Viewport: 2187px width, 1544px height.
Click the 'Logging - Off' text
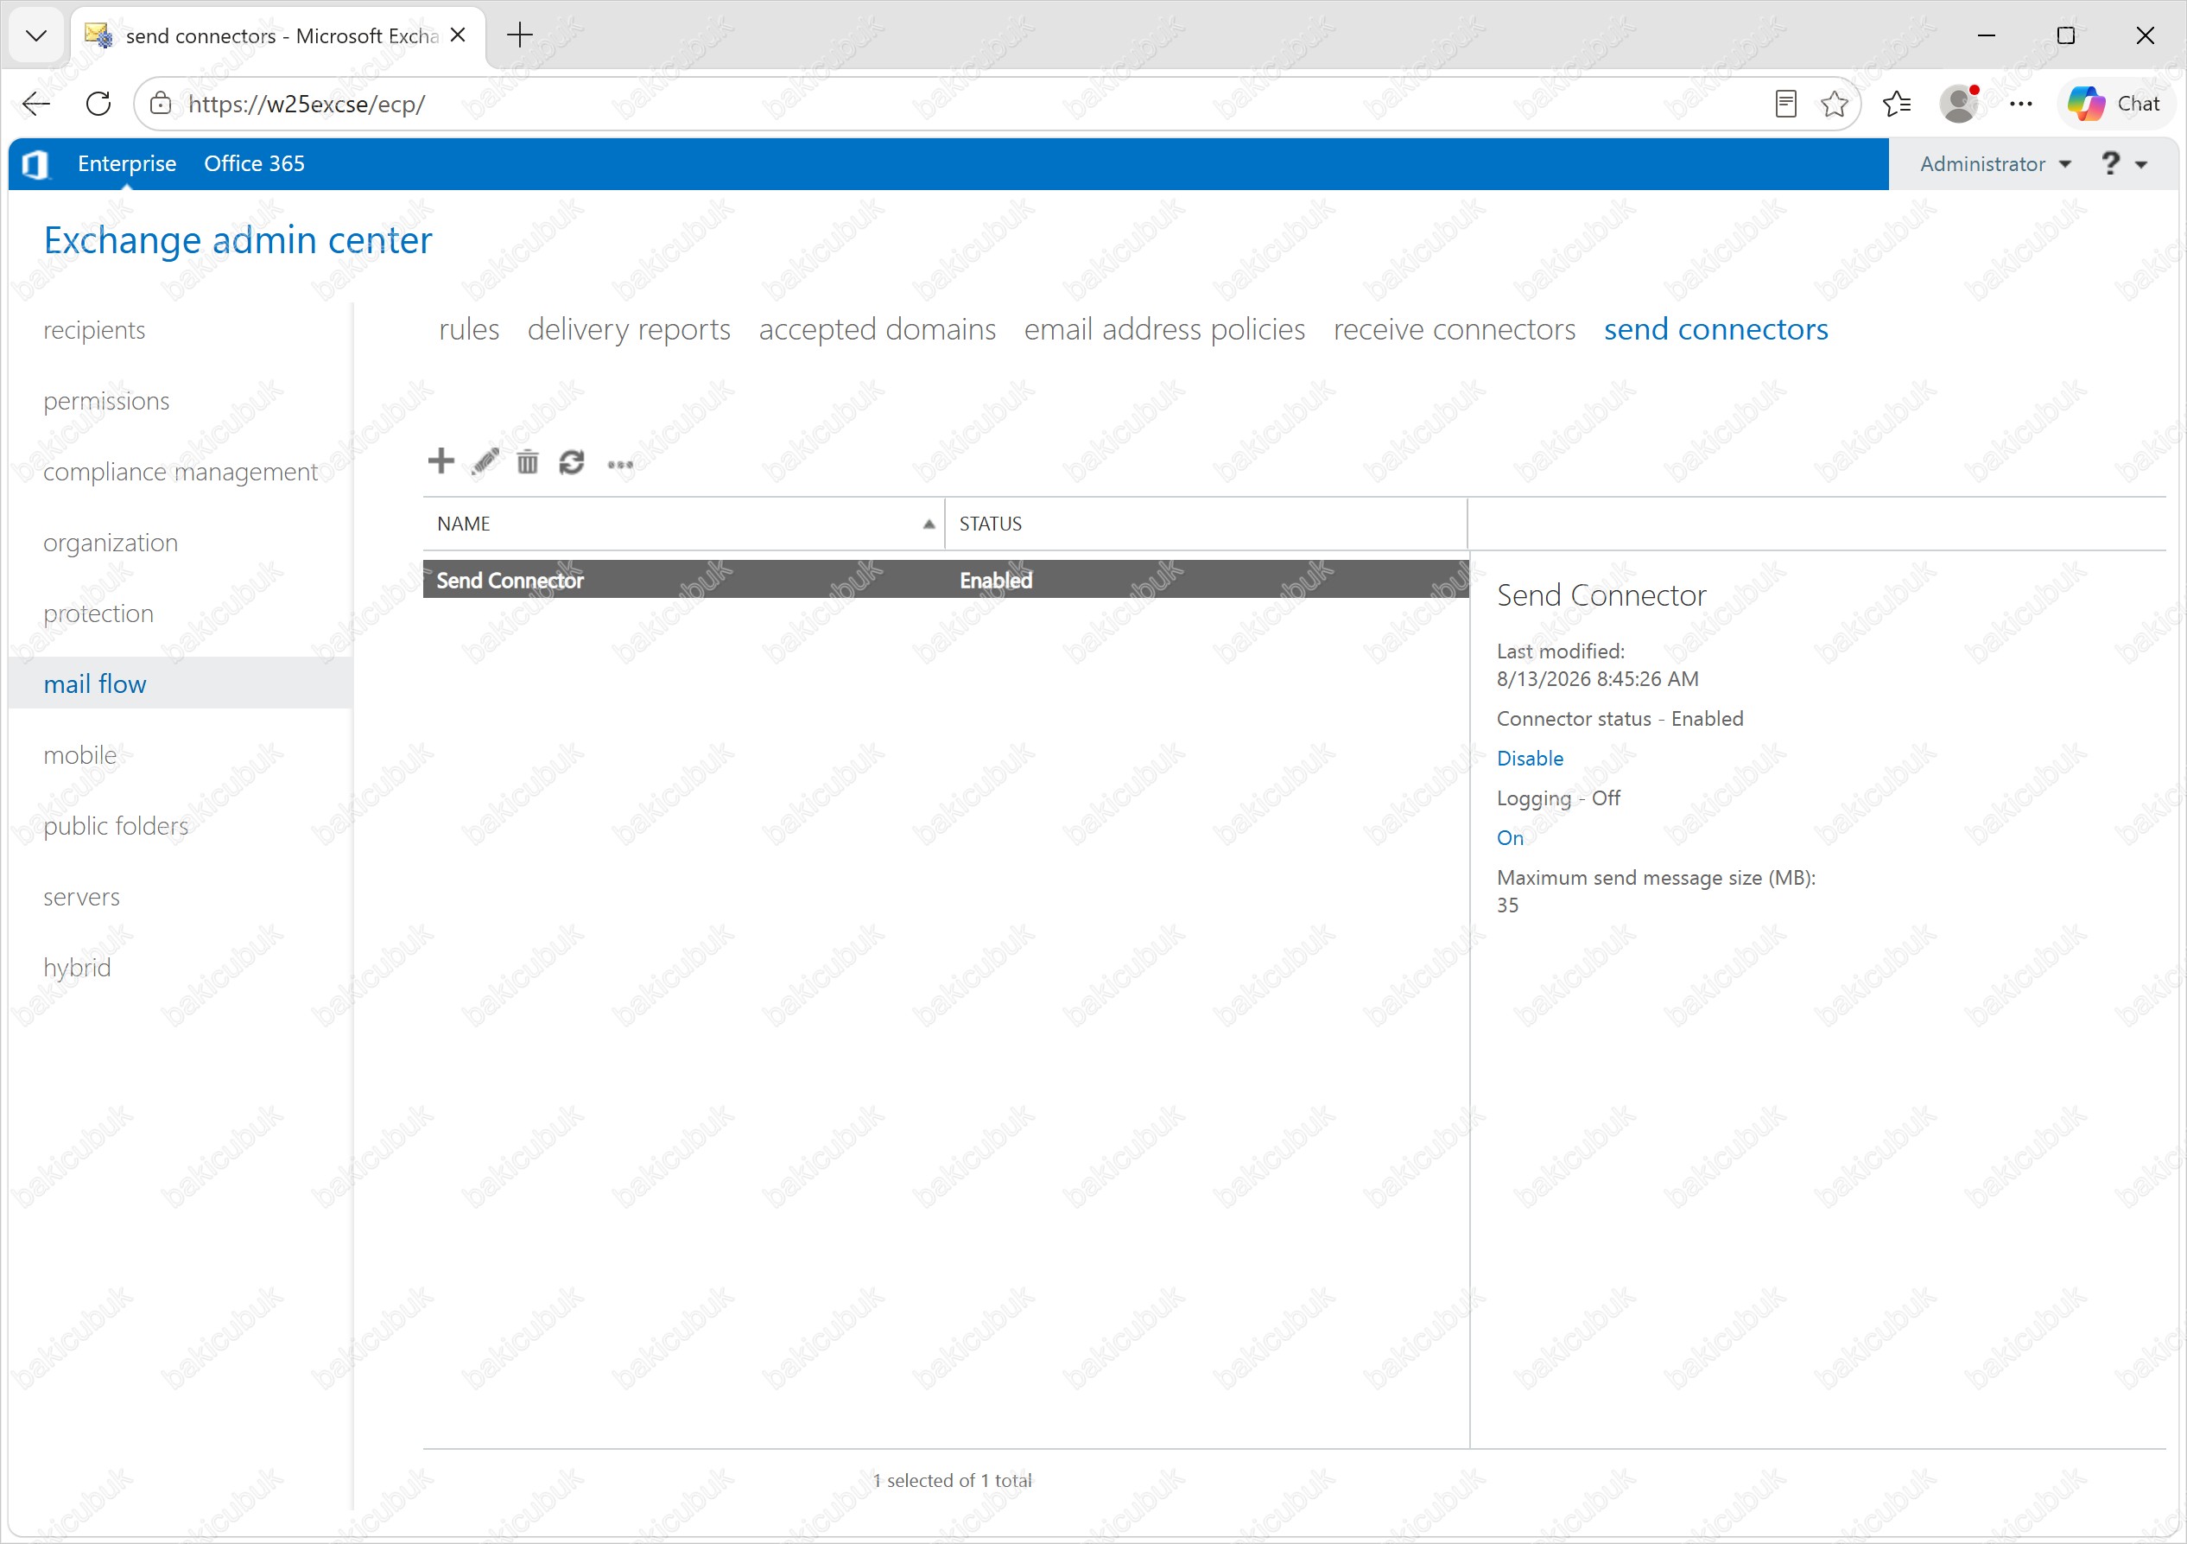1557,798
